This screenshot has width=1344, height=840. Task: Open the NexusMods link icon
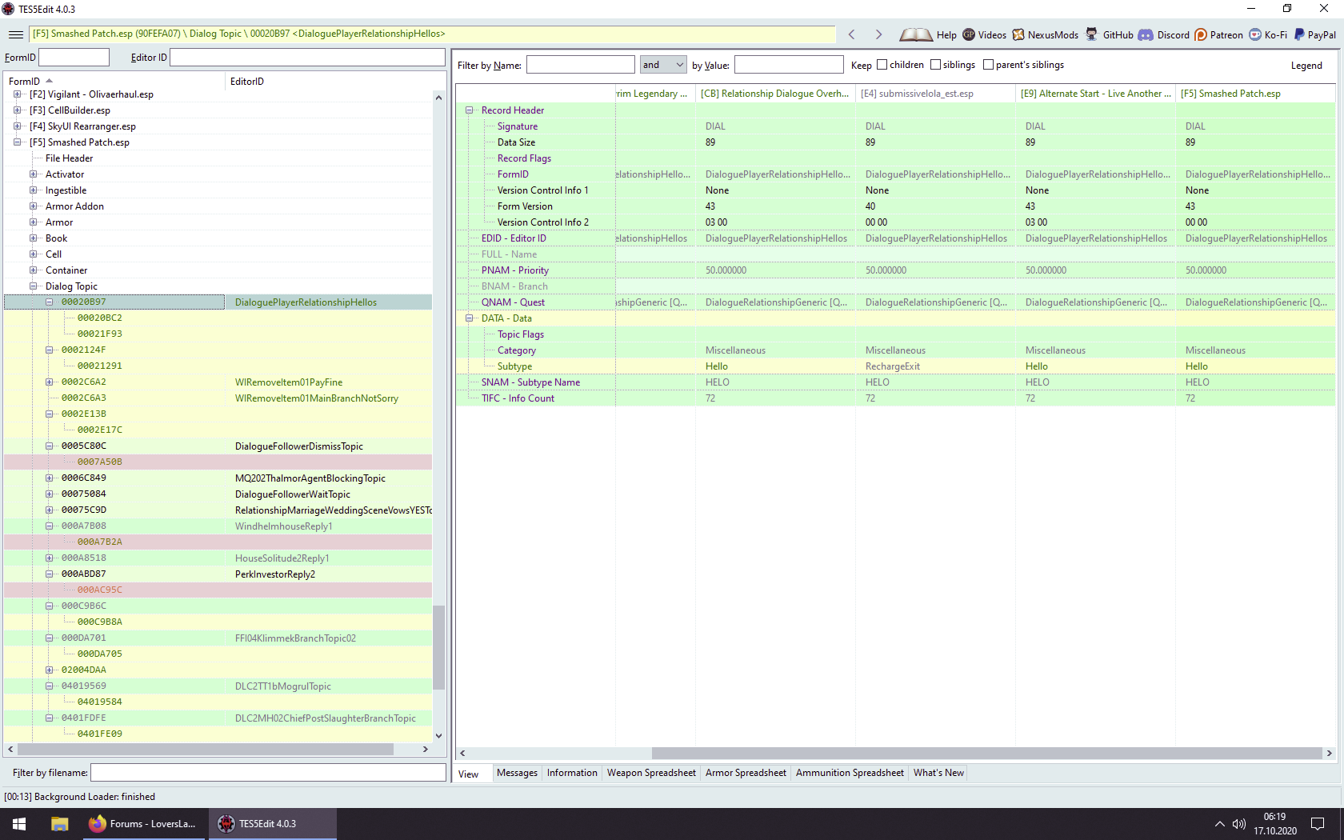click(x=1018, y=34)
